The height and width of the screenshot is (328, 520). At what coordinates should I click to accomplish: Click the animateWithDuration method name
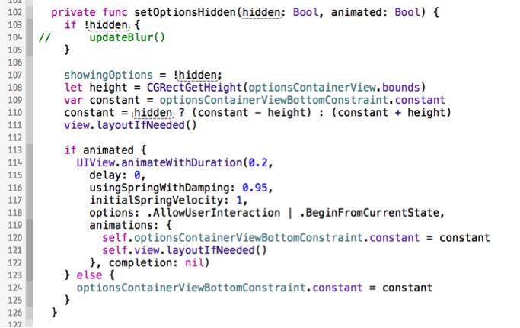tap(180, 162)
